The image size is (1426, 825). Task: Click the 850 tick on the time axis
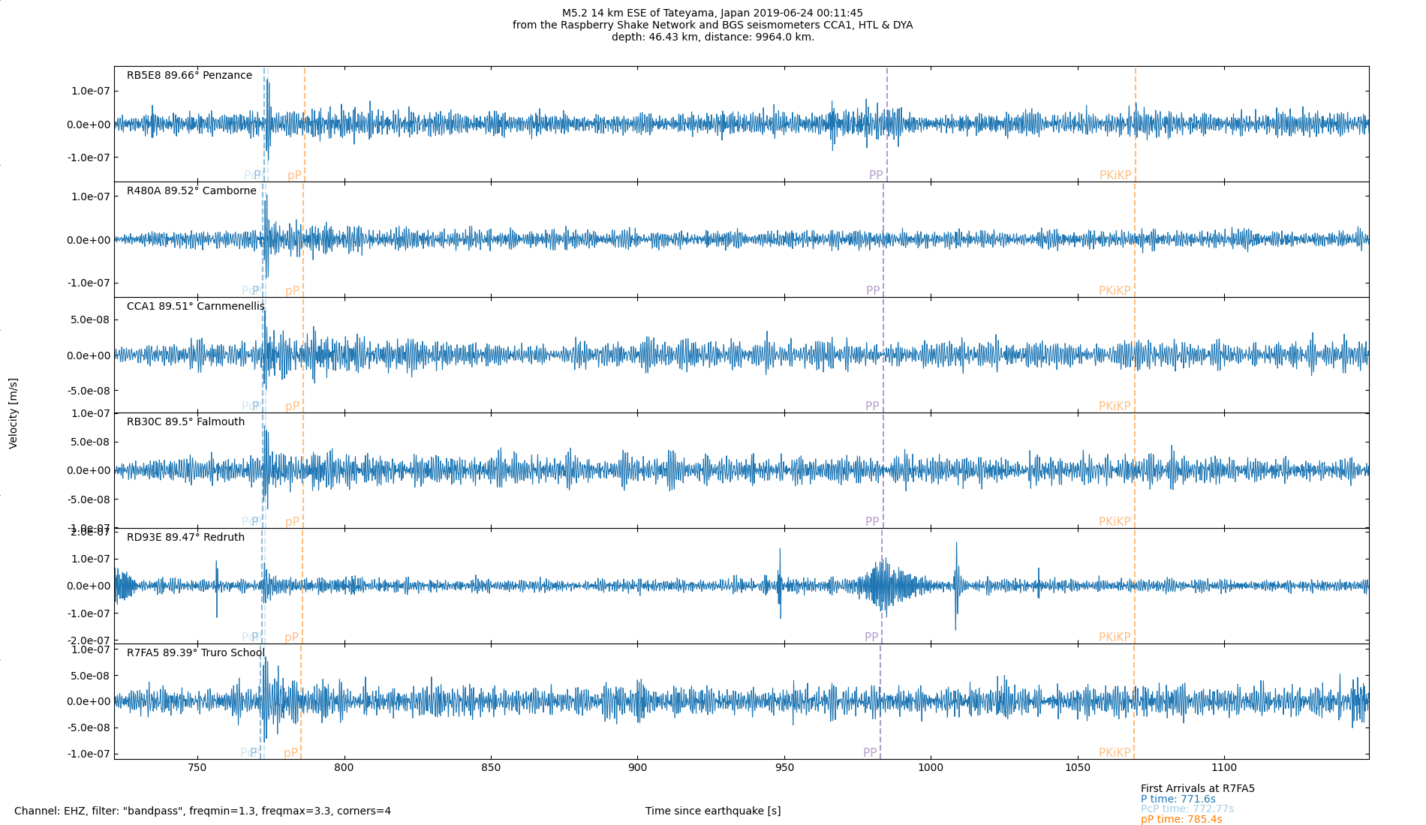(491, 767)
